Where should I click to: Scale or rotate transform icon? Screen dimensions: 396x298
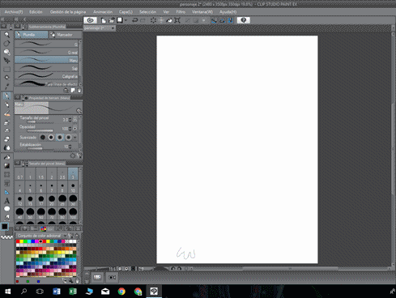click(177, 20)
